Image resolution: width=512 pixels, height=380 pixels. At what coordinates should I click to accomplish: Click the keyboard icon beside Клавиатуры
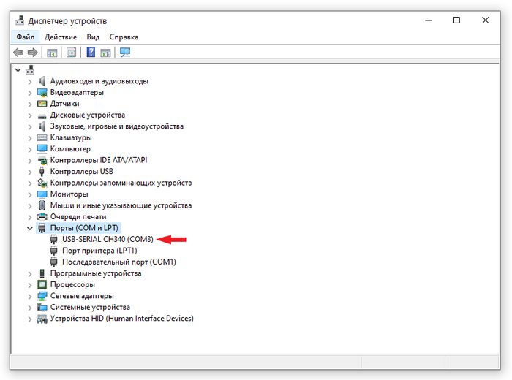pos(42,137)
